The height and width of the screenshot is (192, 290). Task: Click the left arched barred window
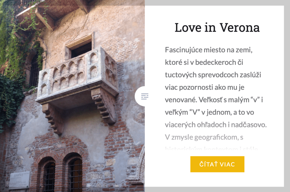[49, 176]
